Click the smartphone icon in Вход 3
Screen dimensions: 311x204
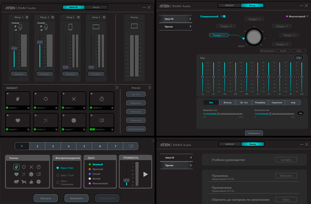click(70, 27)
